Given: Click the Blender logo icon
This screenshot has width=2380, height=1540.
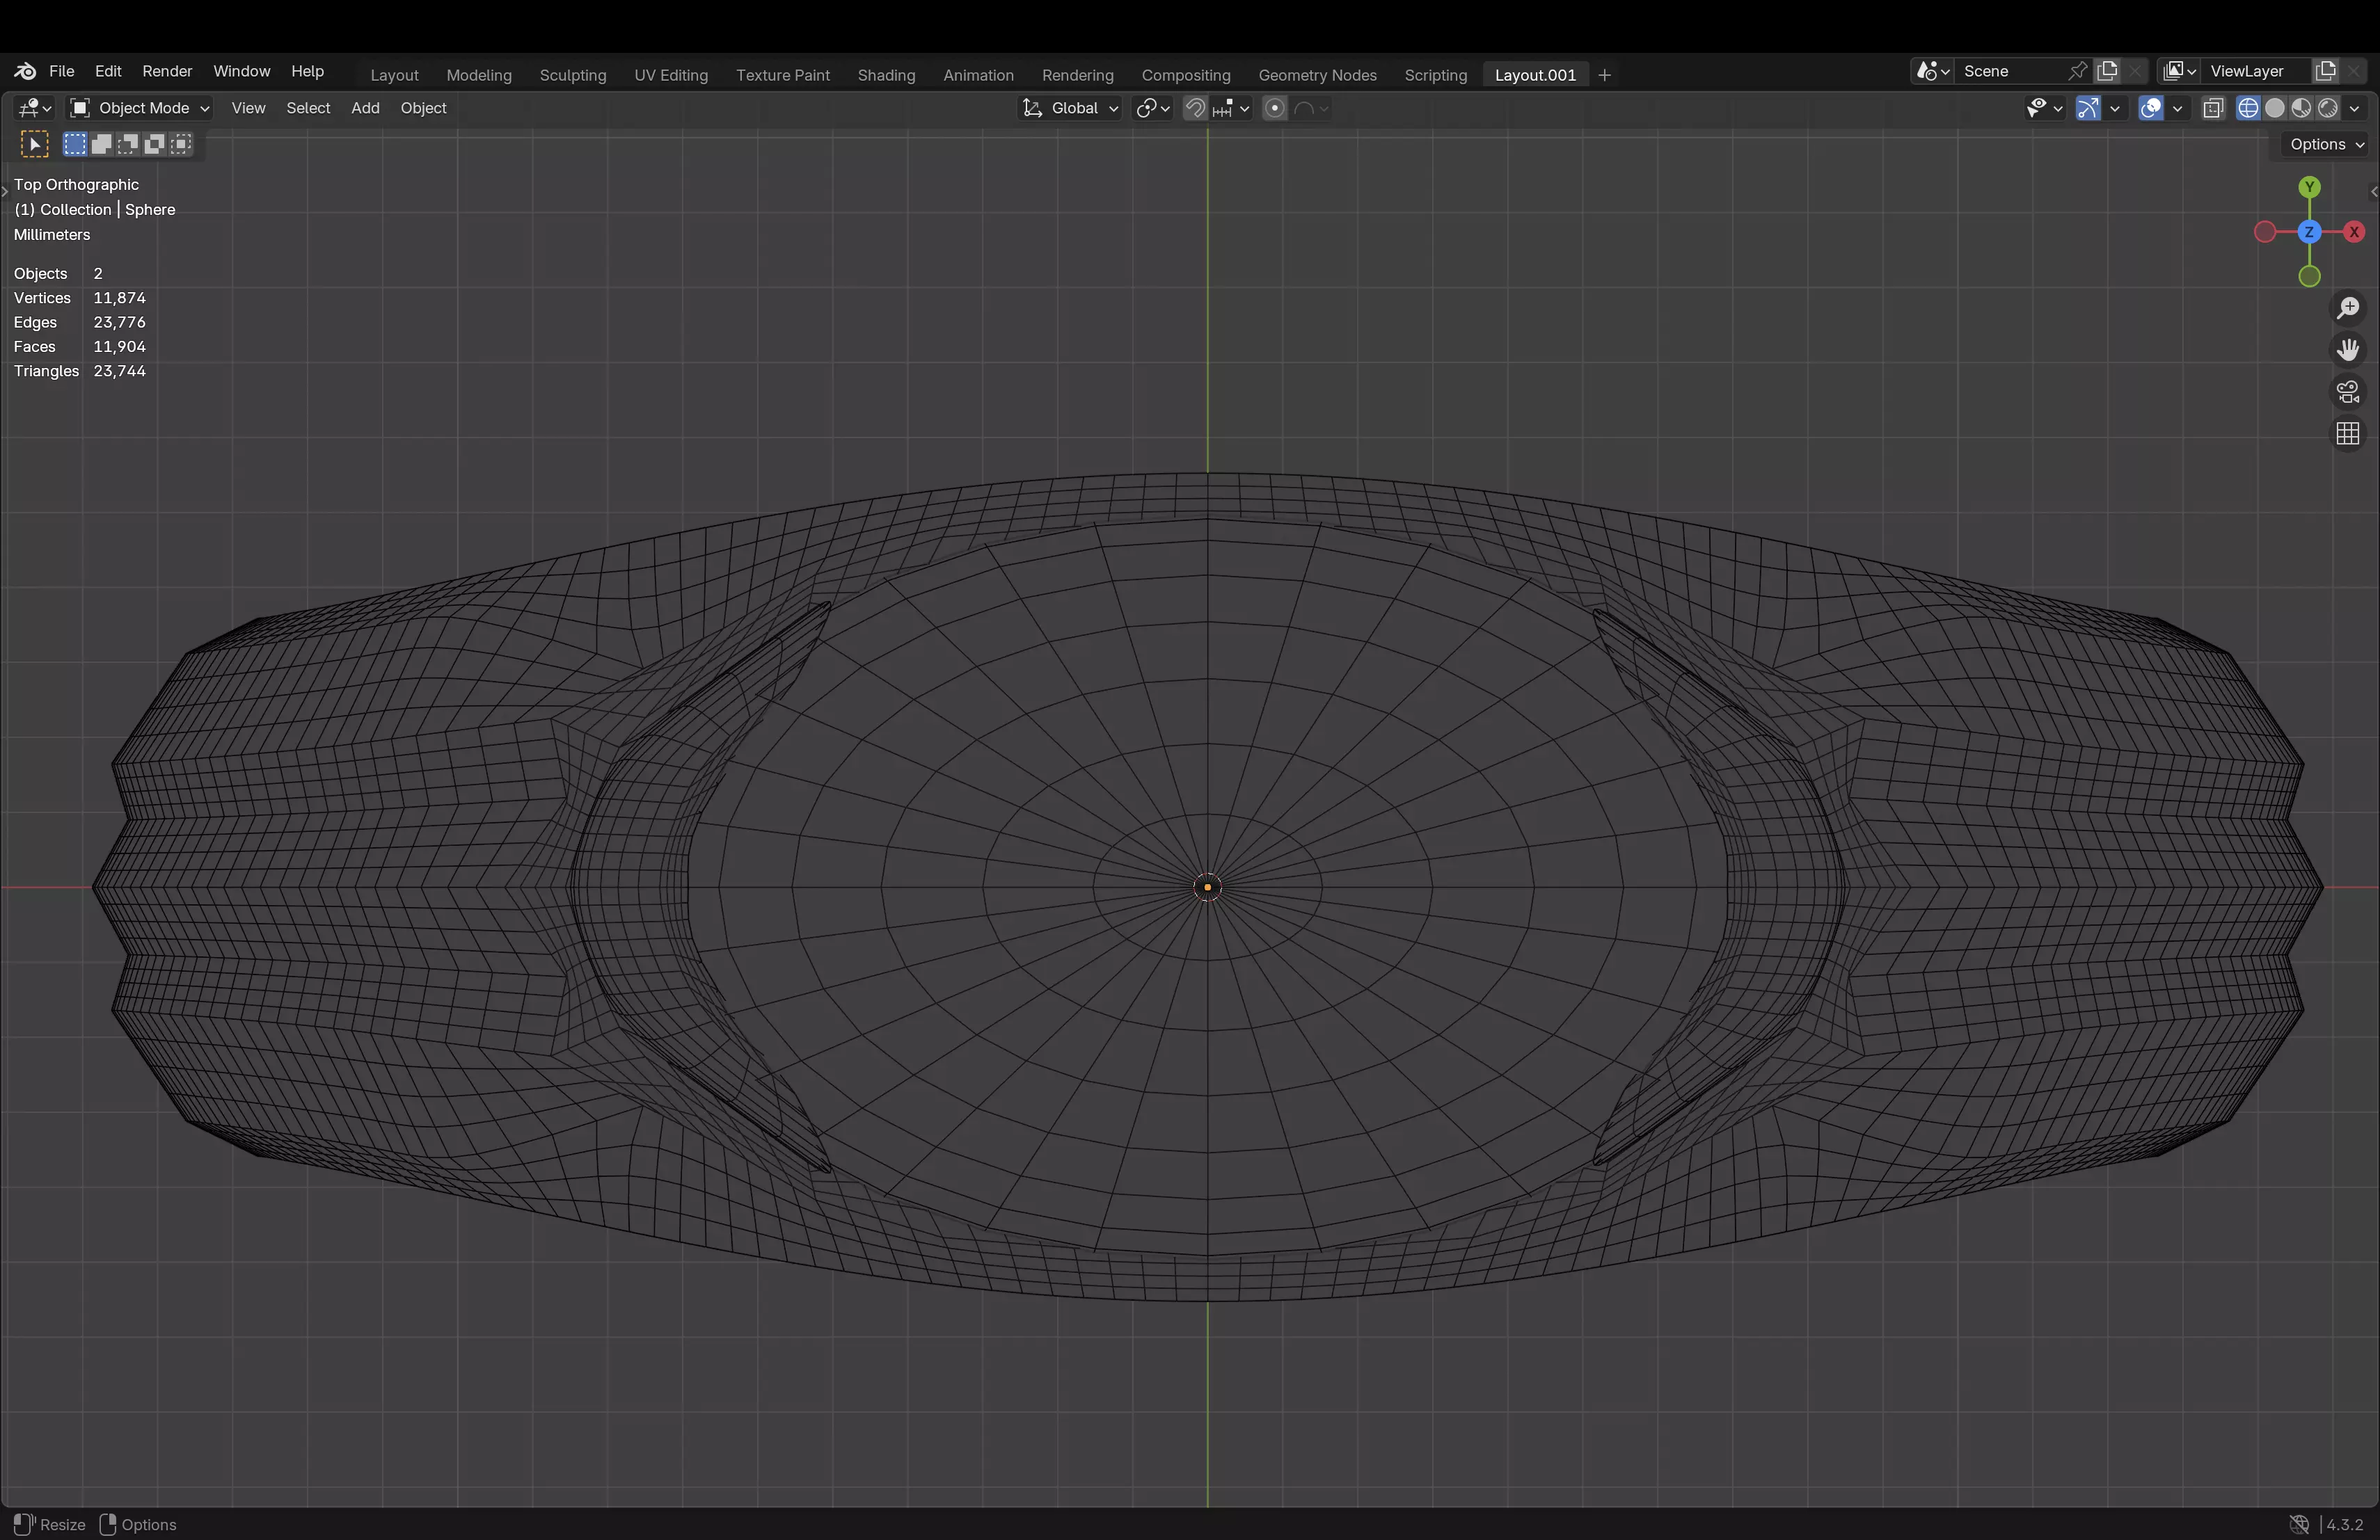Looking at the screenshot, I should point(25,71).
